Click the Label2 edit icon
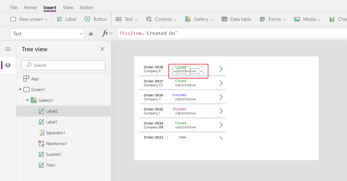Image resolution: width=347 pixels, height=181 pixels. 41,111
